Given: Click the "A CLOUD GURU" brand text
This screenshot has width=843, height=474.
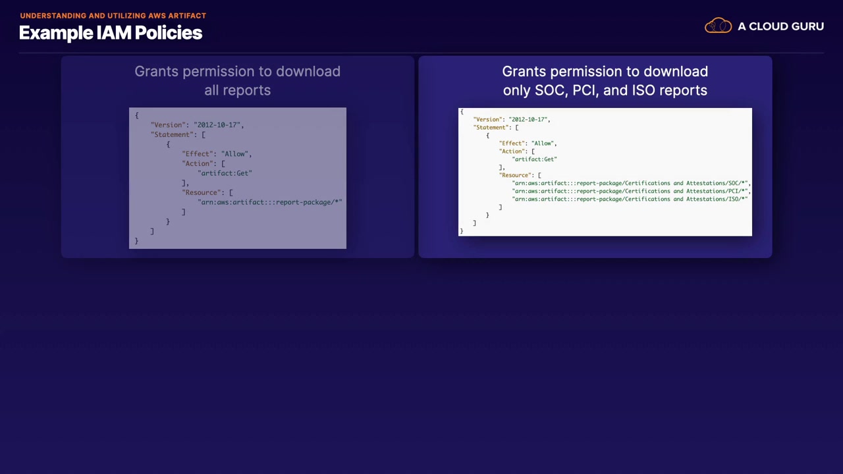Looking at the screenshot, I should click(x=780, y=26).
